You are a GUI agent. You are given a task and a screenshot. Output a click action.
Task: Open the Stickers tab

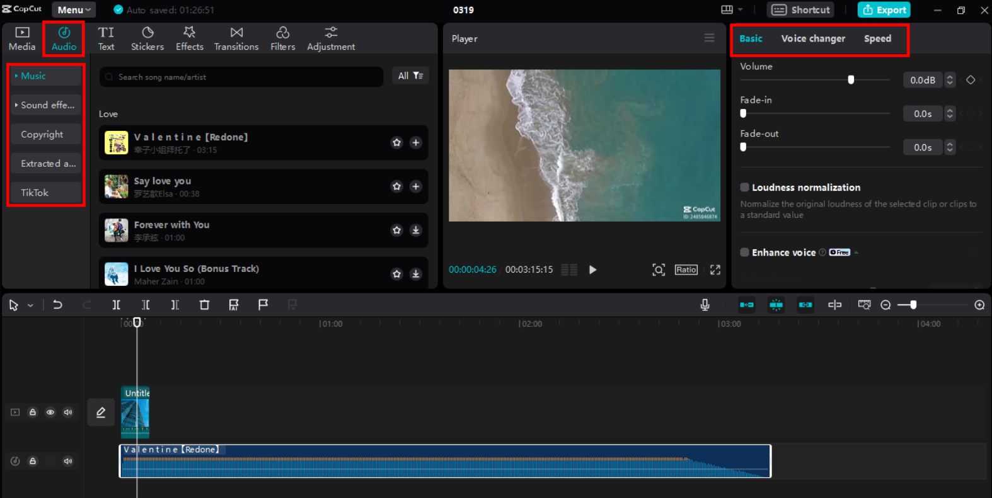147,38
